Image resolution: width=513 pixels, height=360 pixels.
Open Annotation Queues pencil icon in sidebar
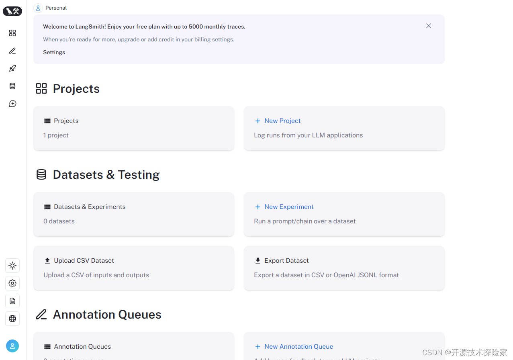coord(12,51)
